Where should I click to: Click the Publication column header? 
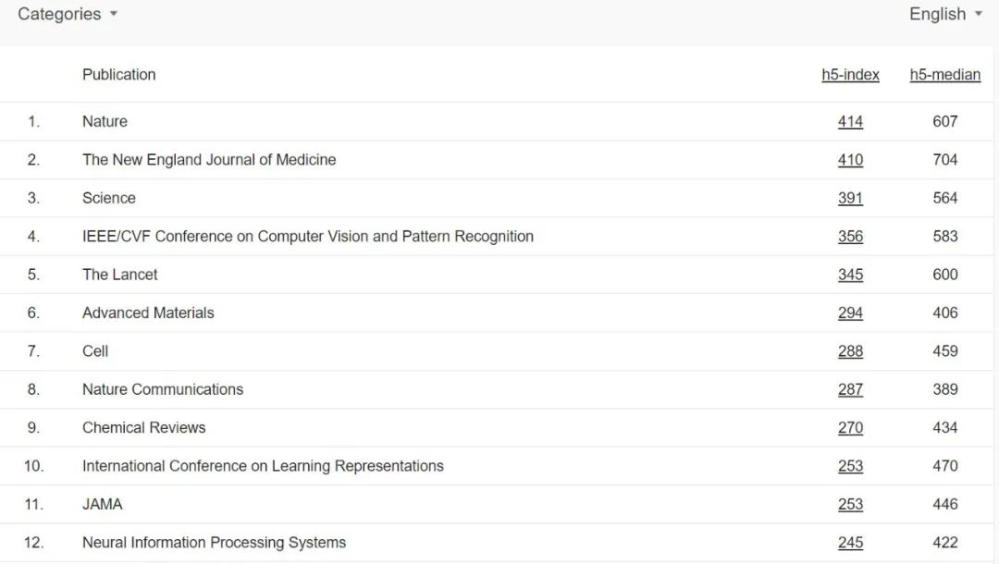[x=118, y=75]
